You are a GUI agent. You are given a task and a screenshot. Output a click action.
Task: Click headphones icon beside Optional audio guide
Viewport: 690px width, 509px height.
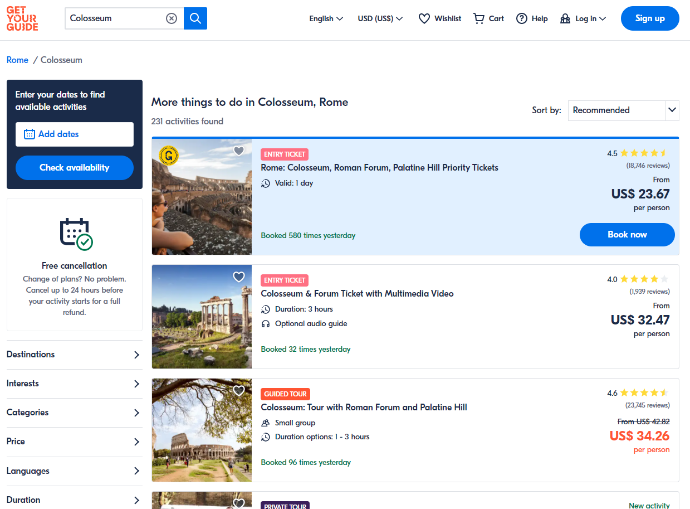pos(266,324)
